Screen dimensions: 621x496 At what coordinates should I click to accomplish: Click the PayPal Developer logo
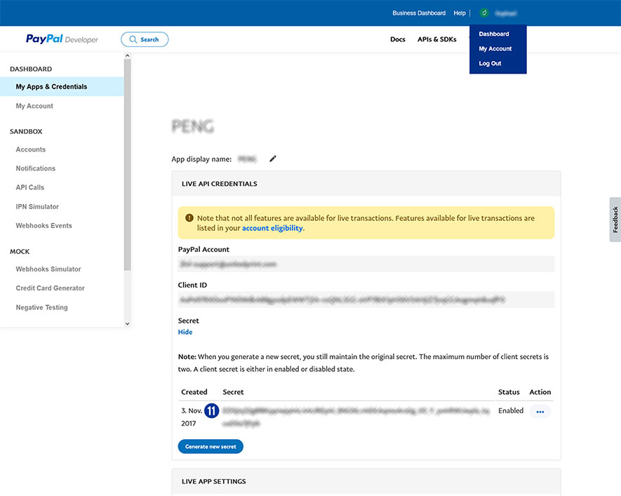62,39
